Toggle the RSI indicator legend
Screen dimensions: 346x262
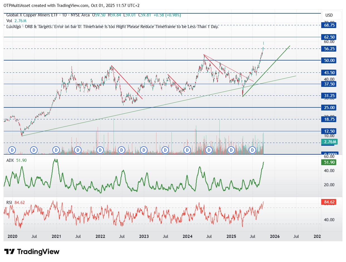[x=10, y=203]
